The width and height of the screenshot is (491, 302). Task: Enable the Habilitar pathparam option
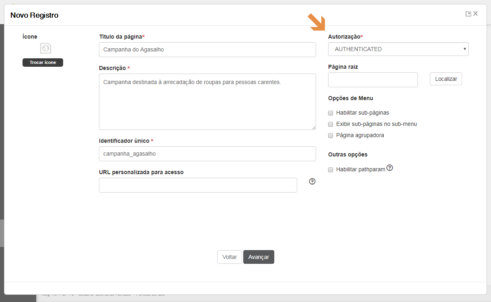pyautogui.click(x=331, y=170)
